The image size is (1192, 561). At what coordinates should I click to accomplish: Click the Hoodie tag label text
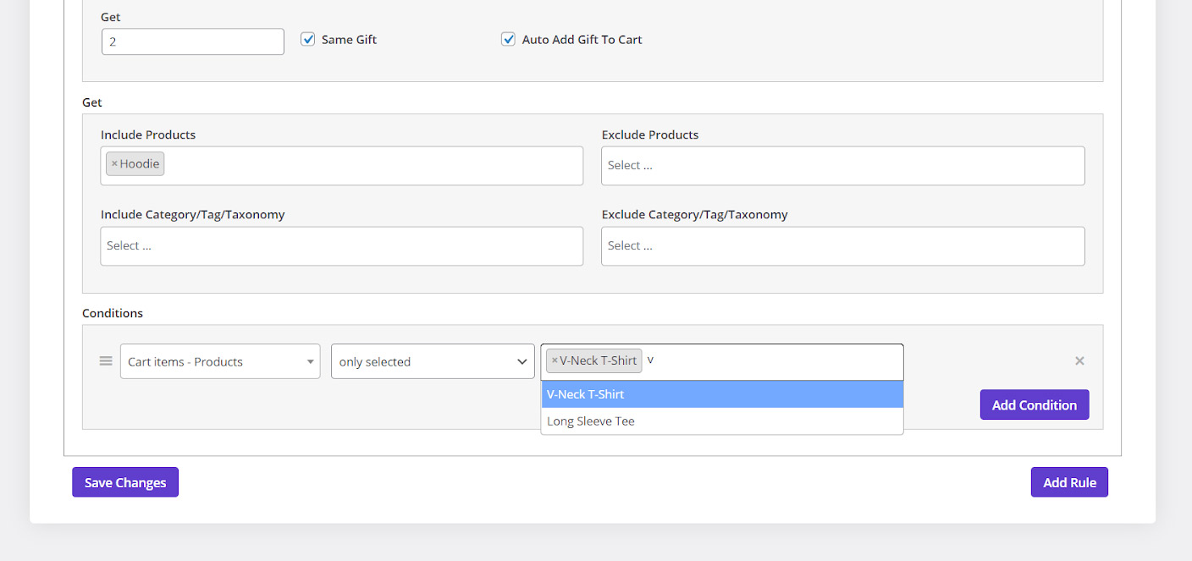pyautogui.click(x=140, y=164)
